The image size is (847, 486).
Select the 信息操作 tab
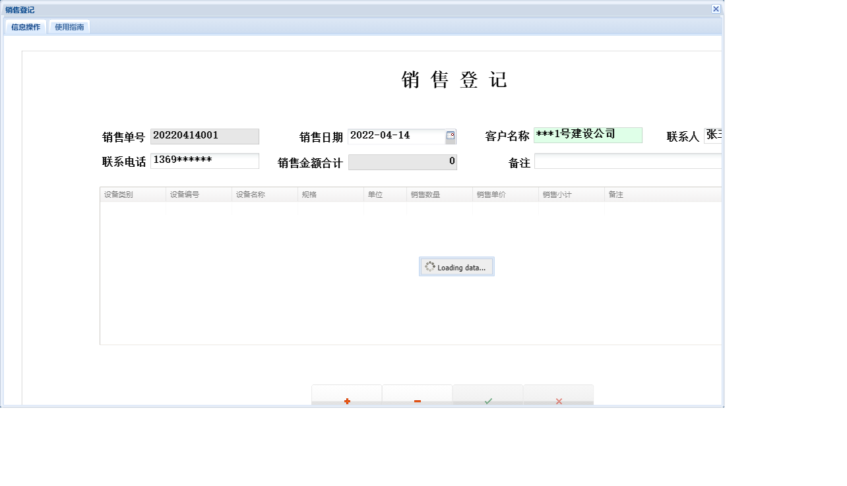[x=25, y=27]
